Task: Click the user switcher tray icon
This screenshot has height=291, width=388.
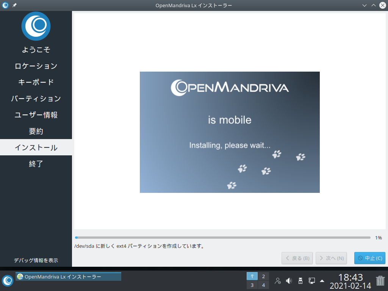Action: [278, 281]
